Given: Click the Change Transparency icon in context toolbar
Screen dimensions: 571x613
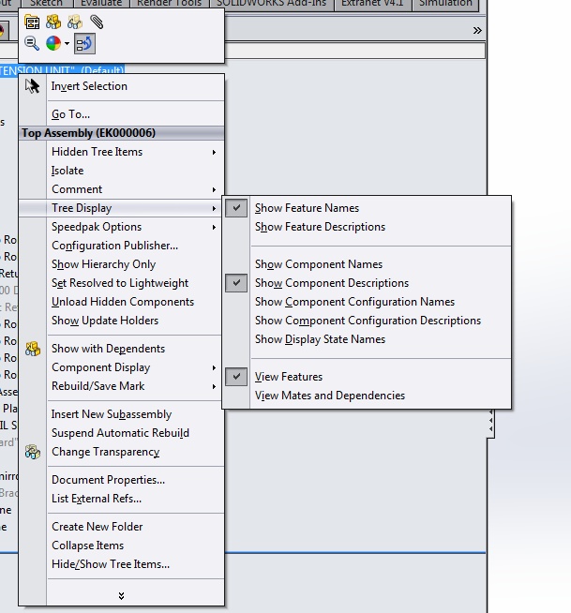Looking at the screenshot, I should (x=74, y=22).
